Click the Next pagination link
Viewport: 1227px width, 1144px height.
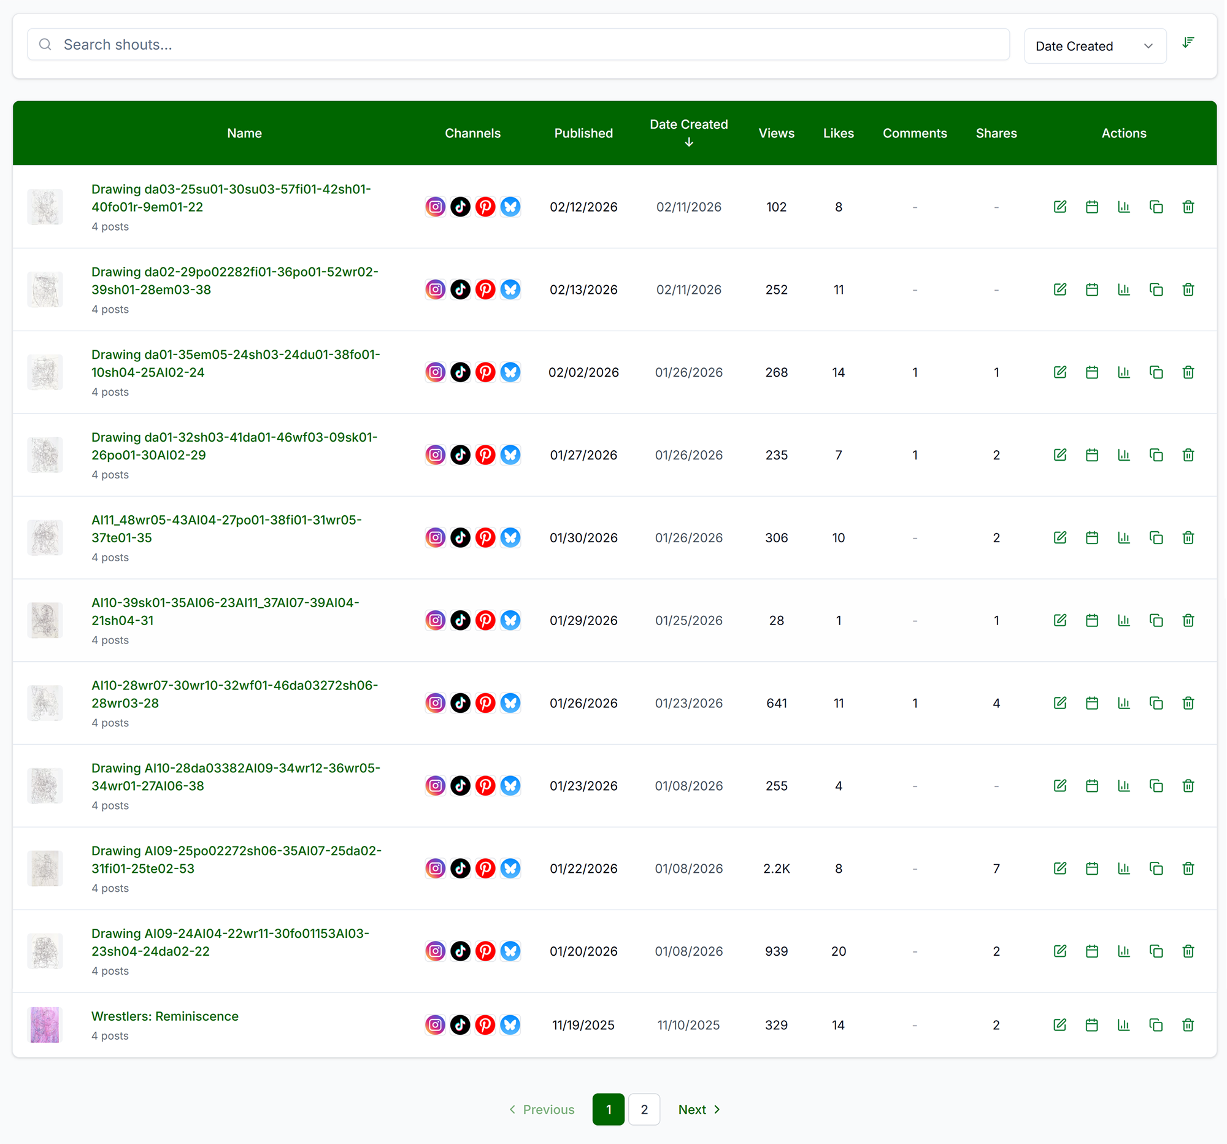pyautogui.click(x=699, y=1110)
